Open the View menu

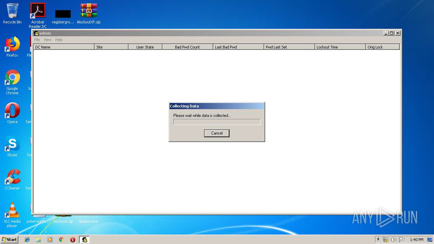[x=47, y=40]
